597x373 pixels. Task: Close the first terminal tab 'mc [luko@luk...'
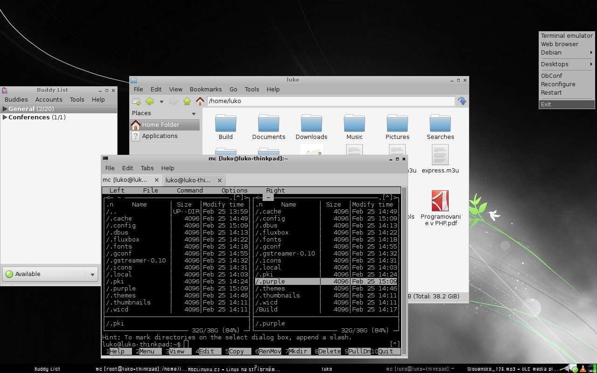[x=157, y=180]
